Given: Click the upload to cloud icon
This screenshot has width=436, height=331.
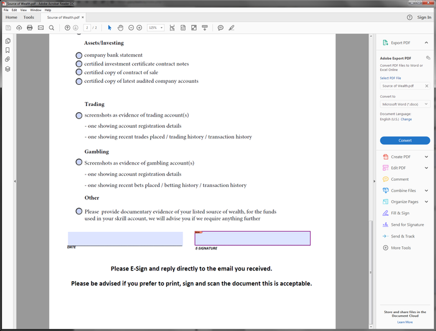Looking at the screenshot, I should (19, 28).
